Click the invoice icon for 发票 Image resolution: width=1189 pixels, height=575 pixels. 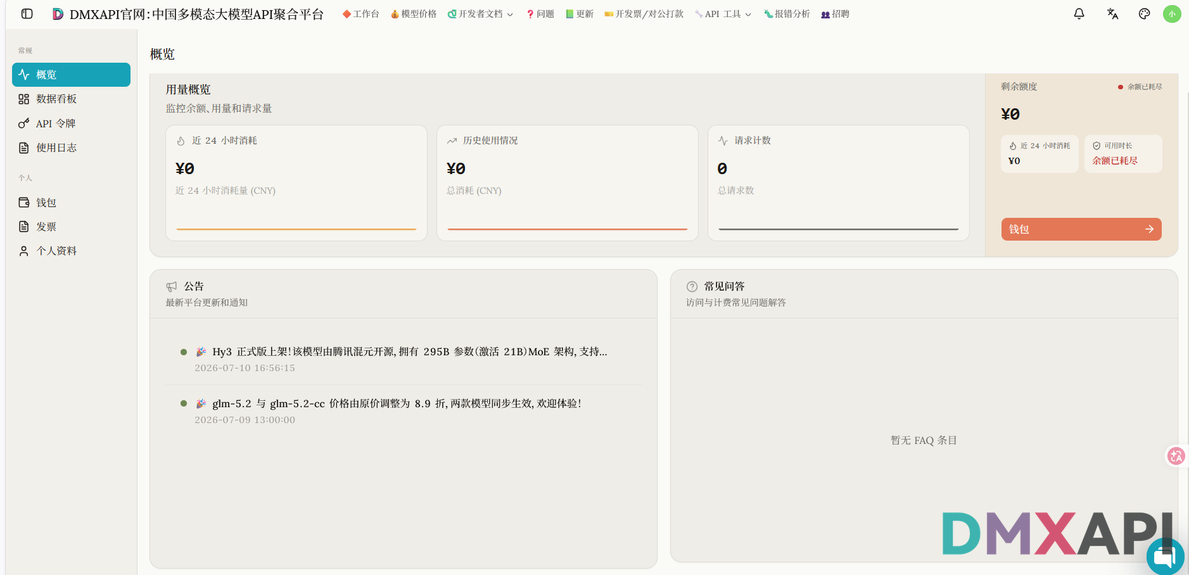coord(24,227)
